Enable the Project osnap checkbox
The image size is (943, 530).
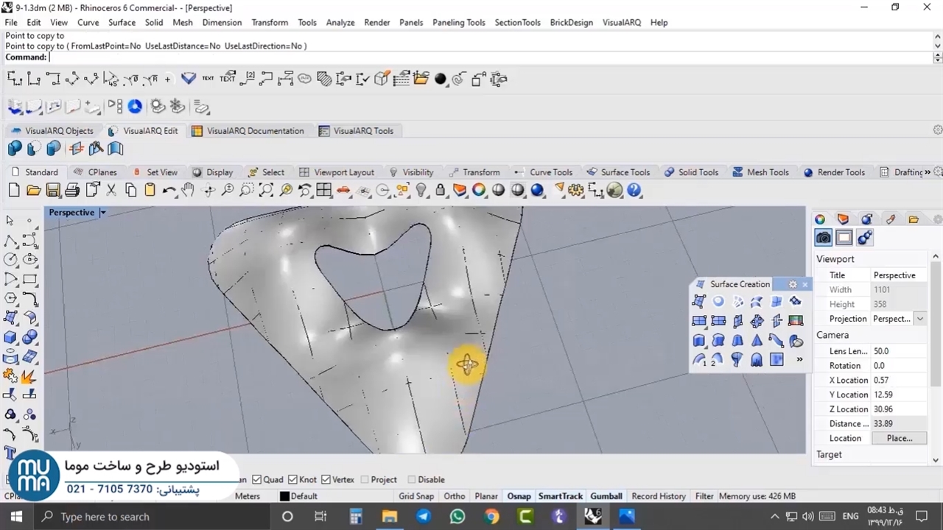click(365, 480)
